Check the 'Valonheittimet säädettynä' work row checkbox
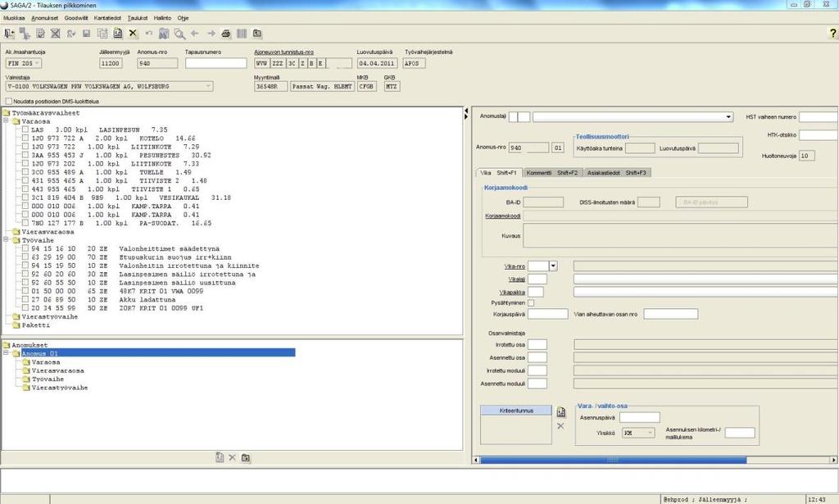 coord(25,249)
